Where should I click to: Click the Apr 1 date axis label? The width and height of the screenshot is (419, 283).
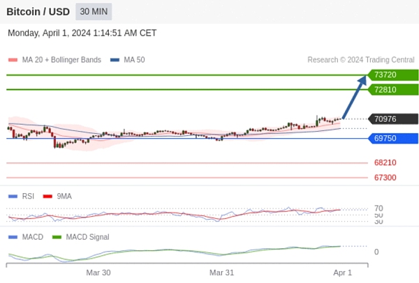tap(343, 273)
